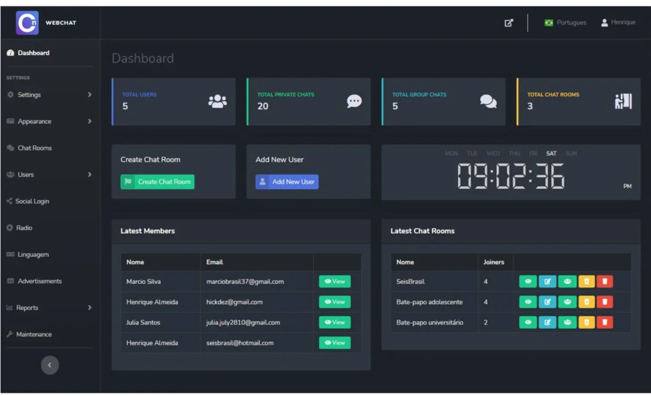Expand the Reports sidebar submenu

click(x=49, y=308)
